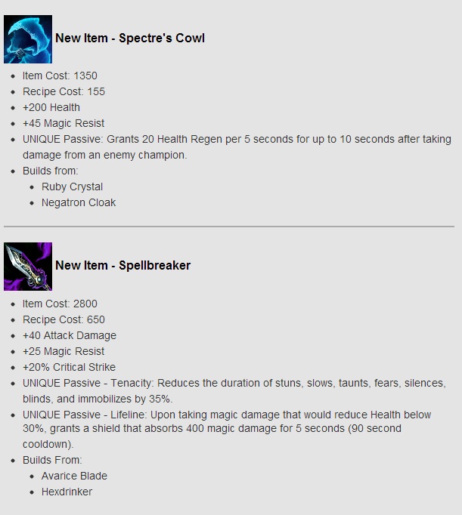Click the +40 Attack Damage stat line
This screenshot has width=462, height=515.
[70, 335]
